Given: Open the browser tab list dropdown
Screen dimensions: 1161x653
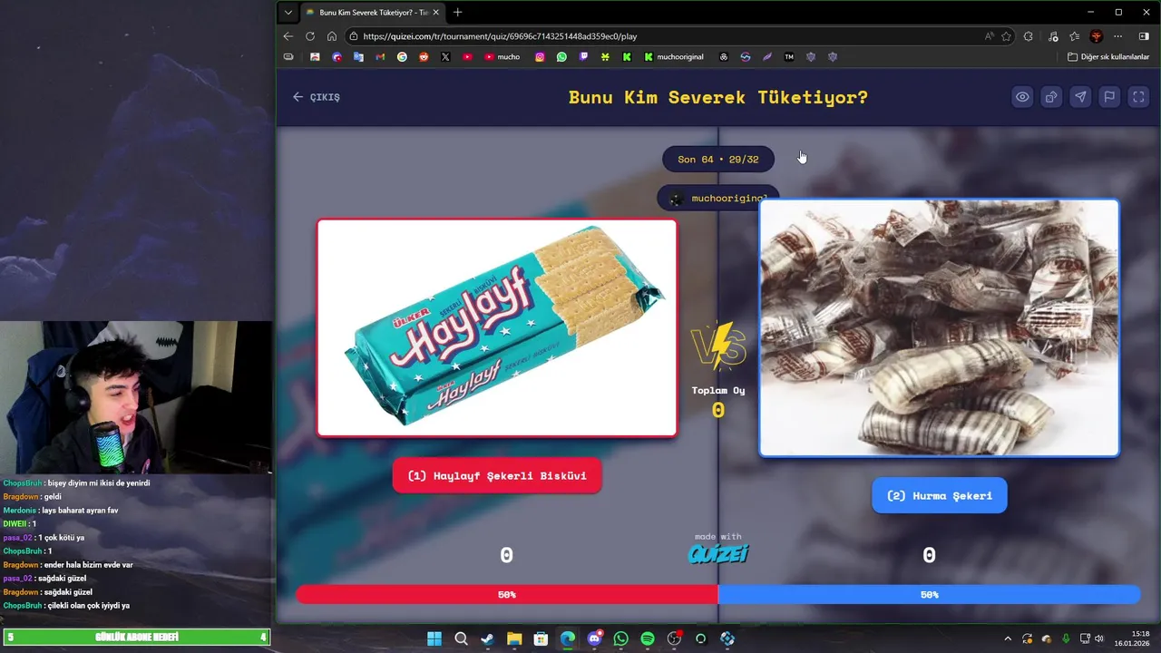Looking at the screenshot, I should (288, 13).
